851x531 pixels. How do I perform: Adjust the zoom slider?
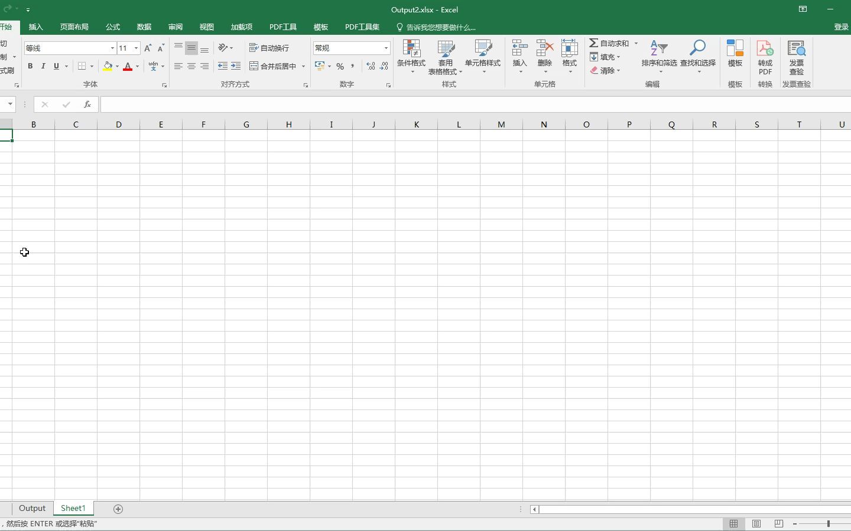[829, 524]
